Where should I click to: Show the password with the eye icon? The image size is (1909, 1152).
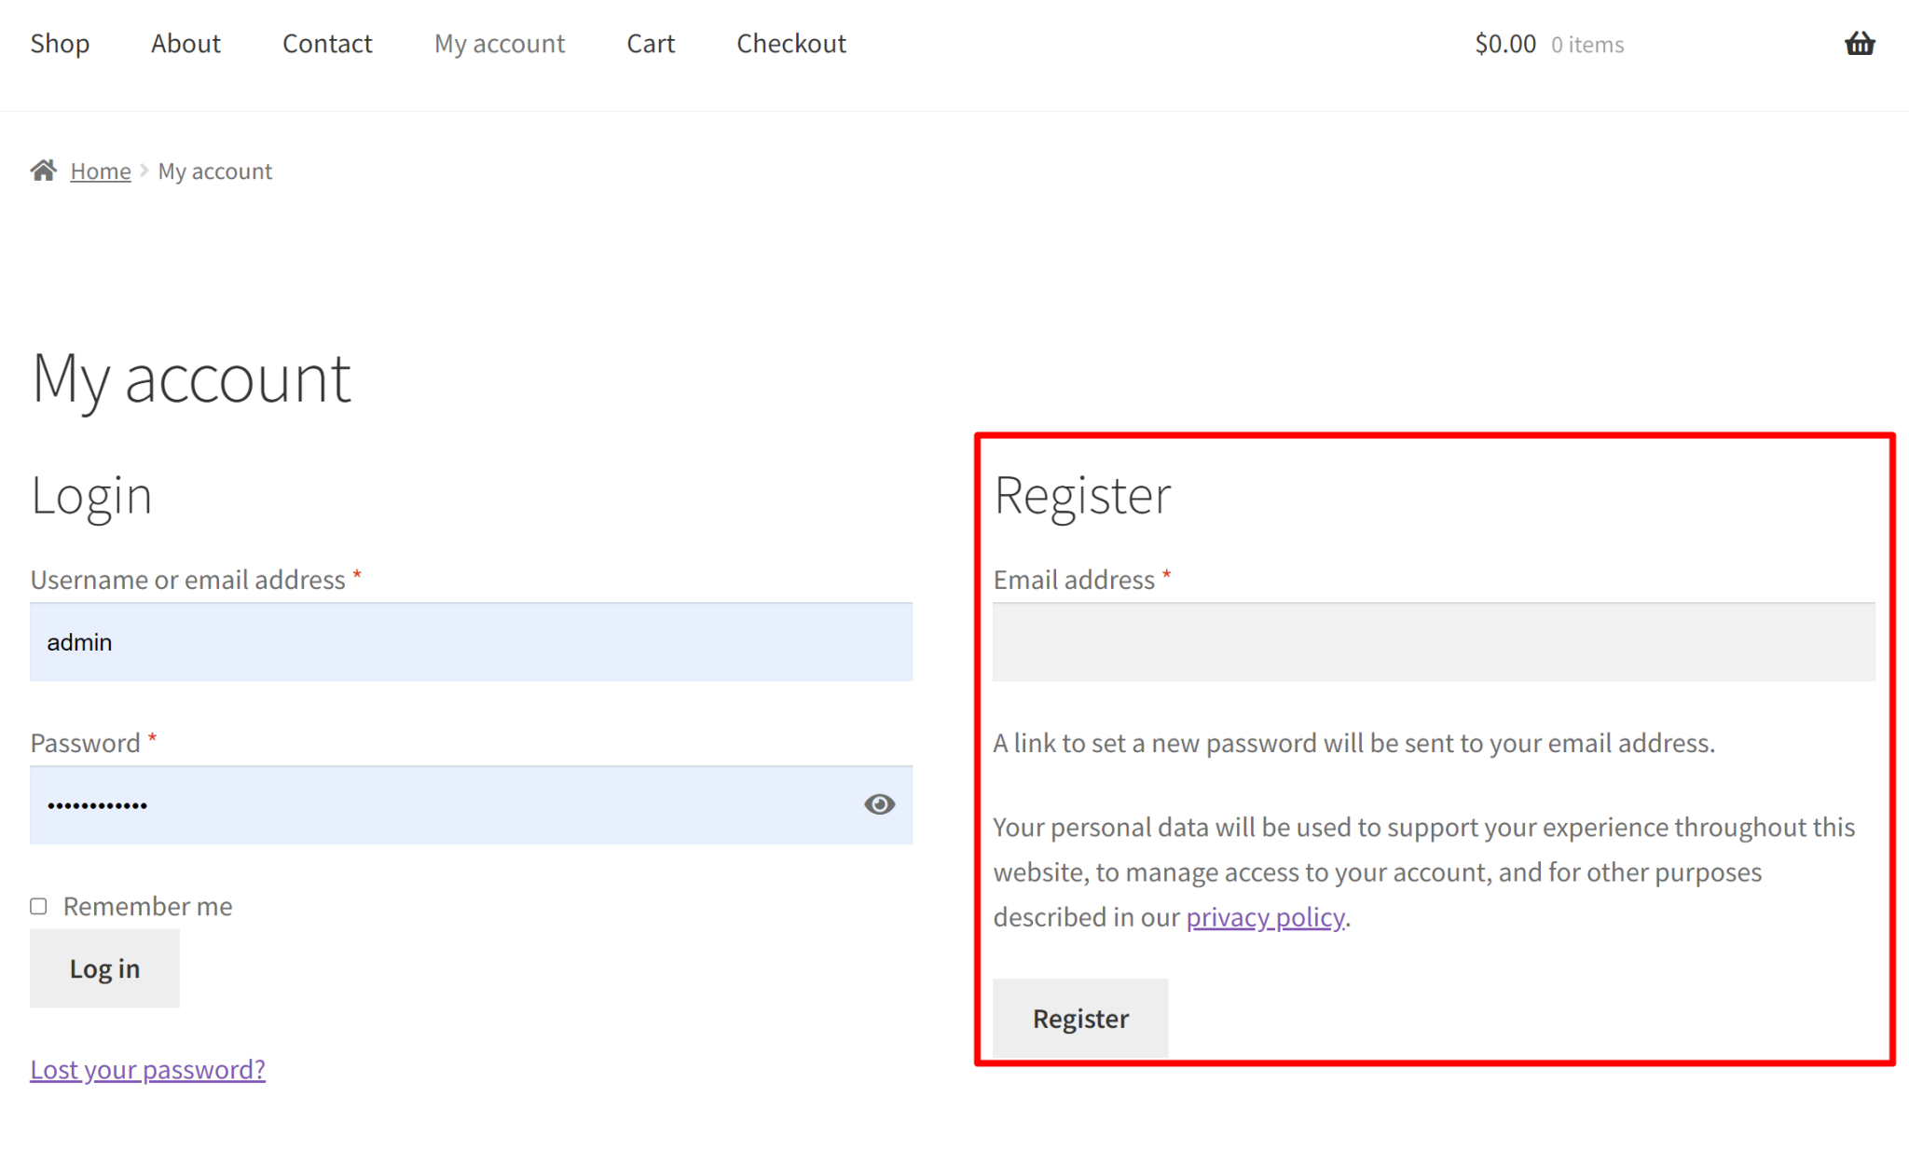coord(879,804)
